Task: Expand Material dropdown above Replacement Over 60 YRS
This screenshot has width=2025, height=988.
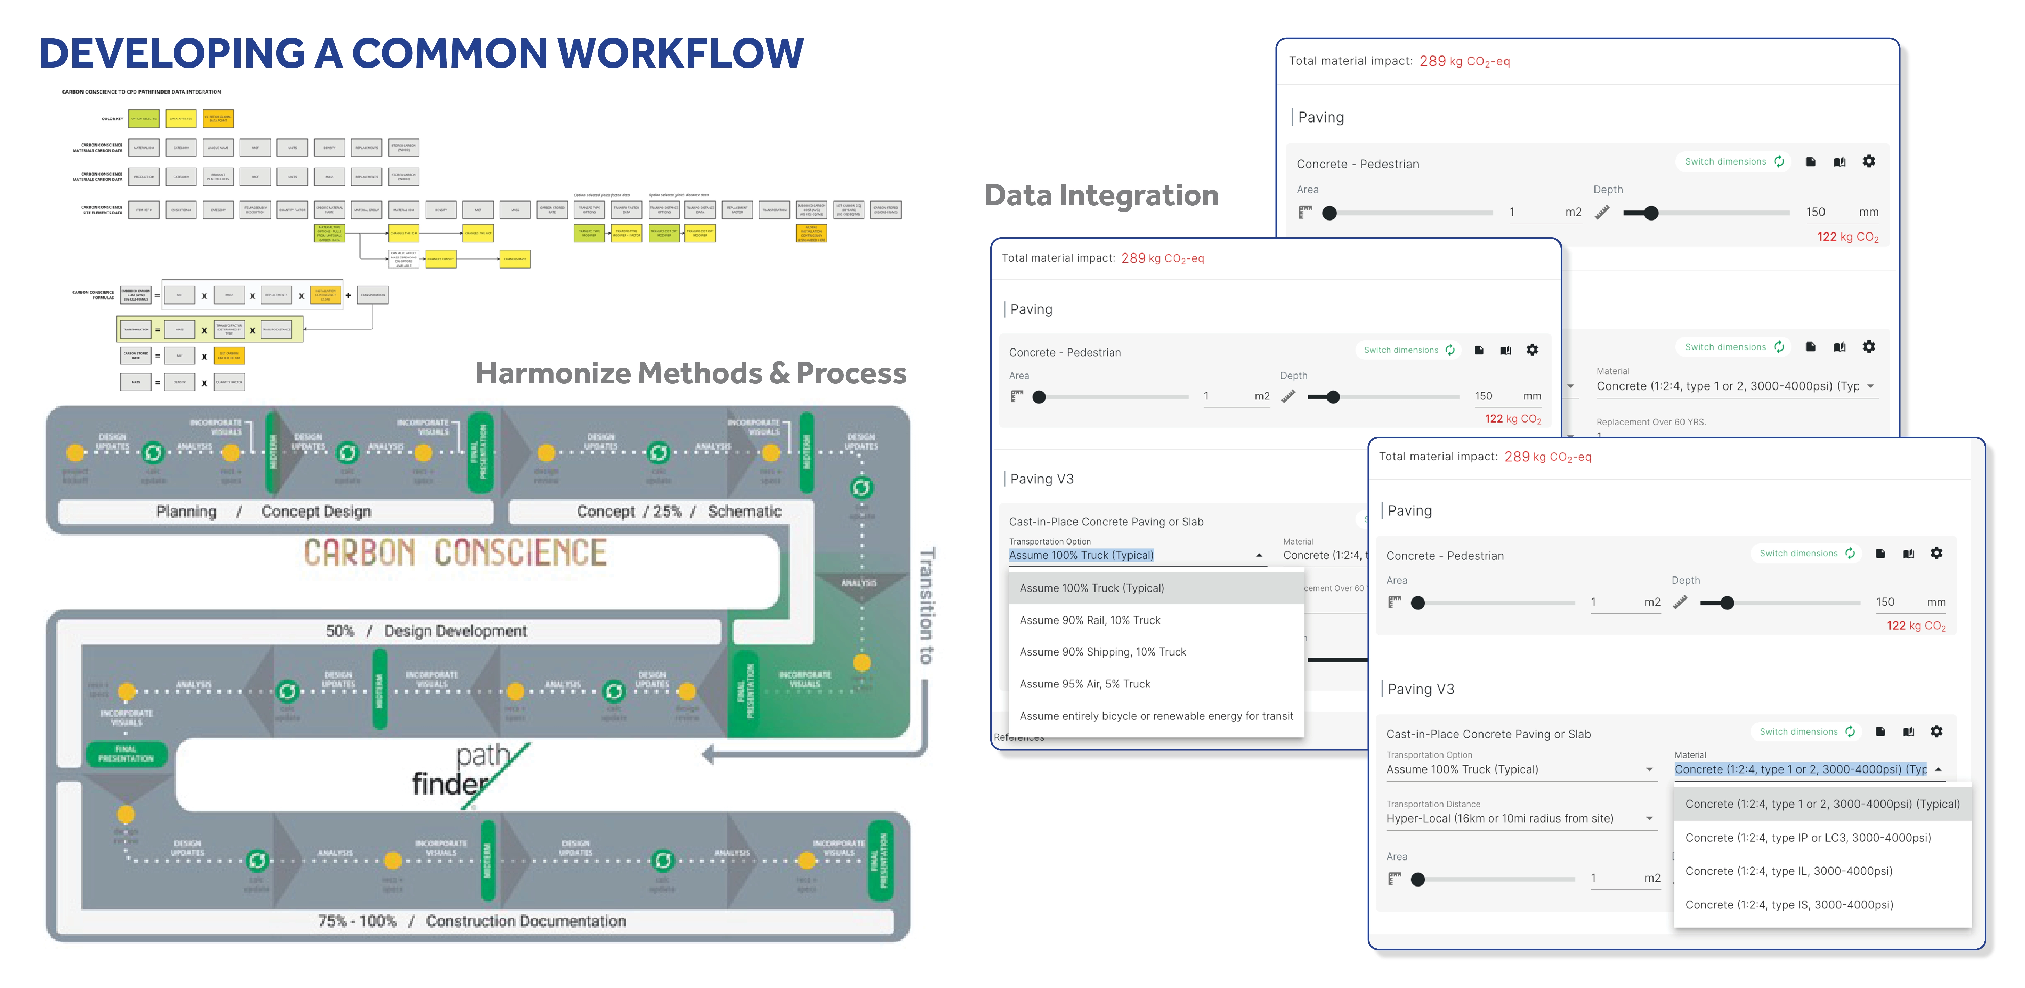Action: (x=1870, y=386)
